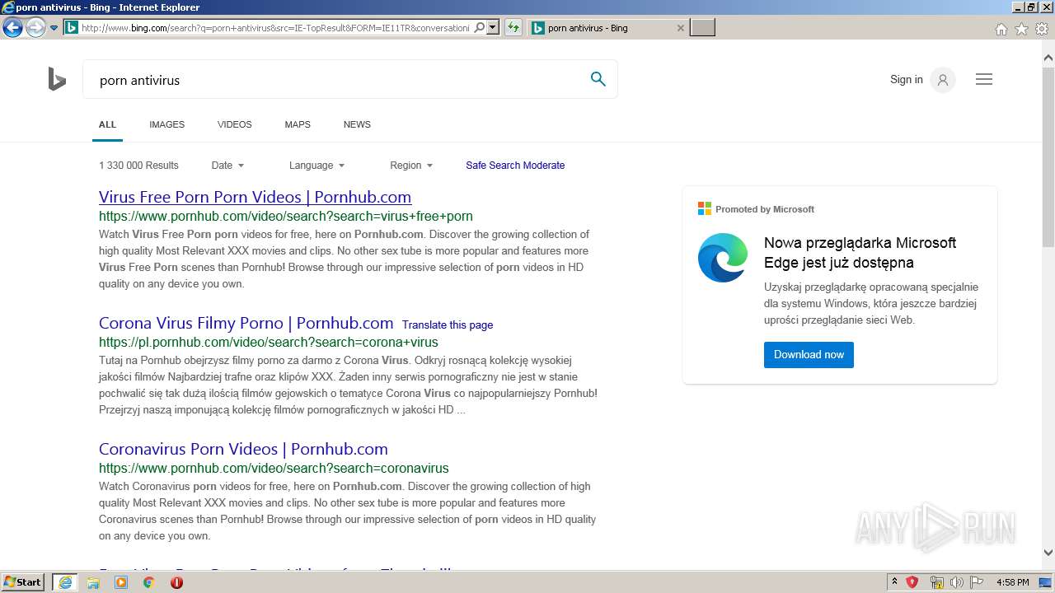Select the ALL search tab

107,124
